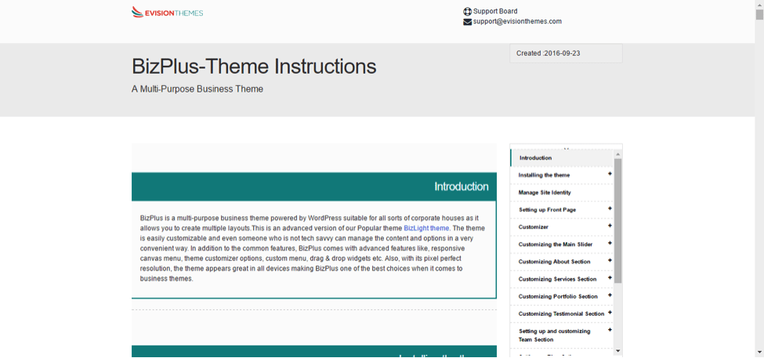
Task: Click the Support Board lifebuoy icon
Action: (467, 11)
